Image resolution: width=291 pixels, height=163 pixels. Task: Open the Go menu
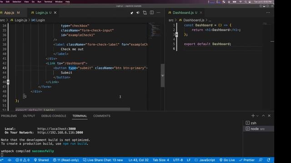point(33,2)
